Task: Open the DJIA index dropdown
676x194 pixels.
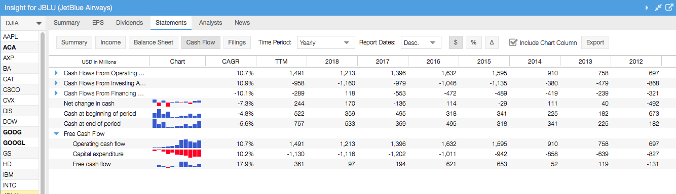Action: 23,23
